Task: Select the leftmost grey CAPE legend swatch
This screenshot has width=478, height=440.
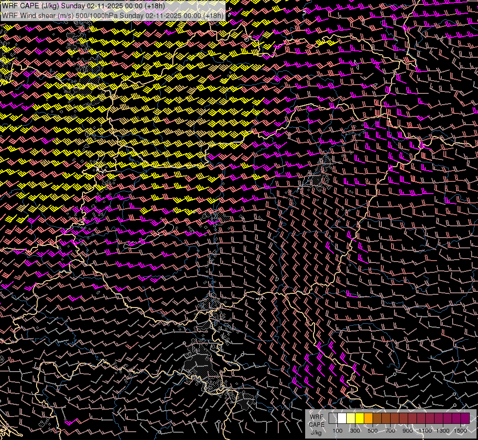Action: (x=333, y=418)
